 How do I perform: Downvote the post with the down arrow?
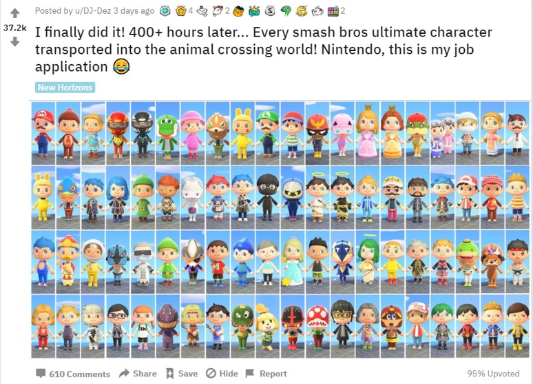click(15, 42)
